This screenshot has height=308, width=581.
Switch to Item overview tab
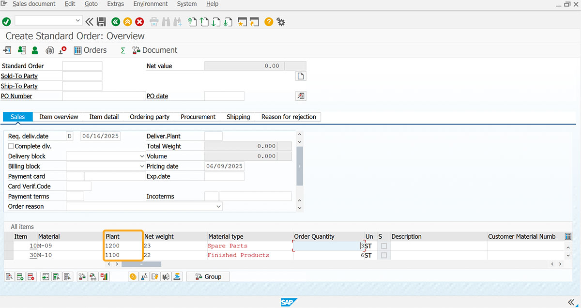coord(59,117)
